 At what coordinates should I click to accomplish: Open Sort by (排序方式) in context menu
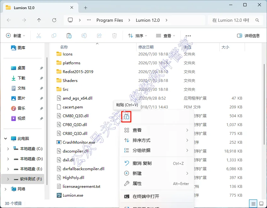tap(156, 140)
